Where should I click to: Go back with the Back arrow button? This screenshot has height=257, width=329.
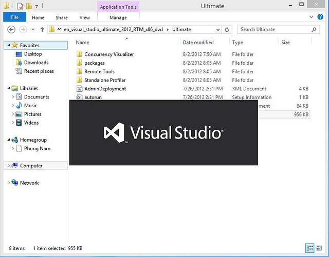tap(11, 30)
